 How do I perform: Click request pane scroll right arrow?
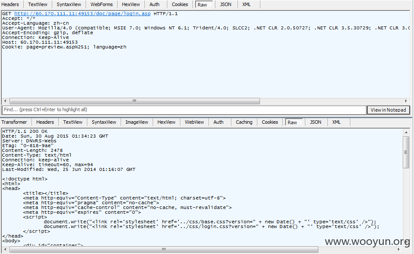(x=406, y=101)
